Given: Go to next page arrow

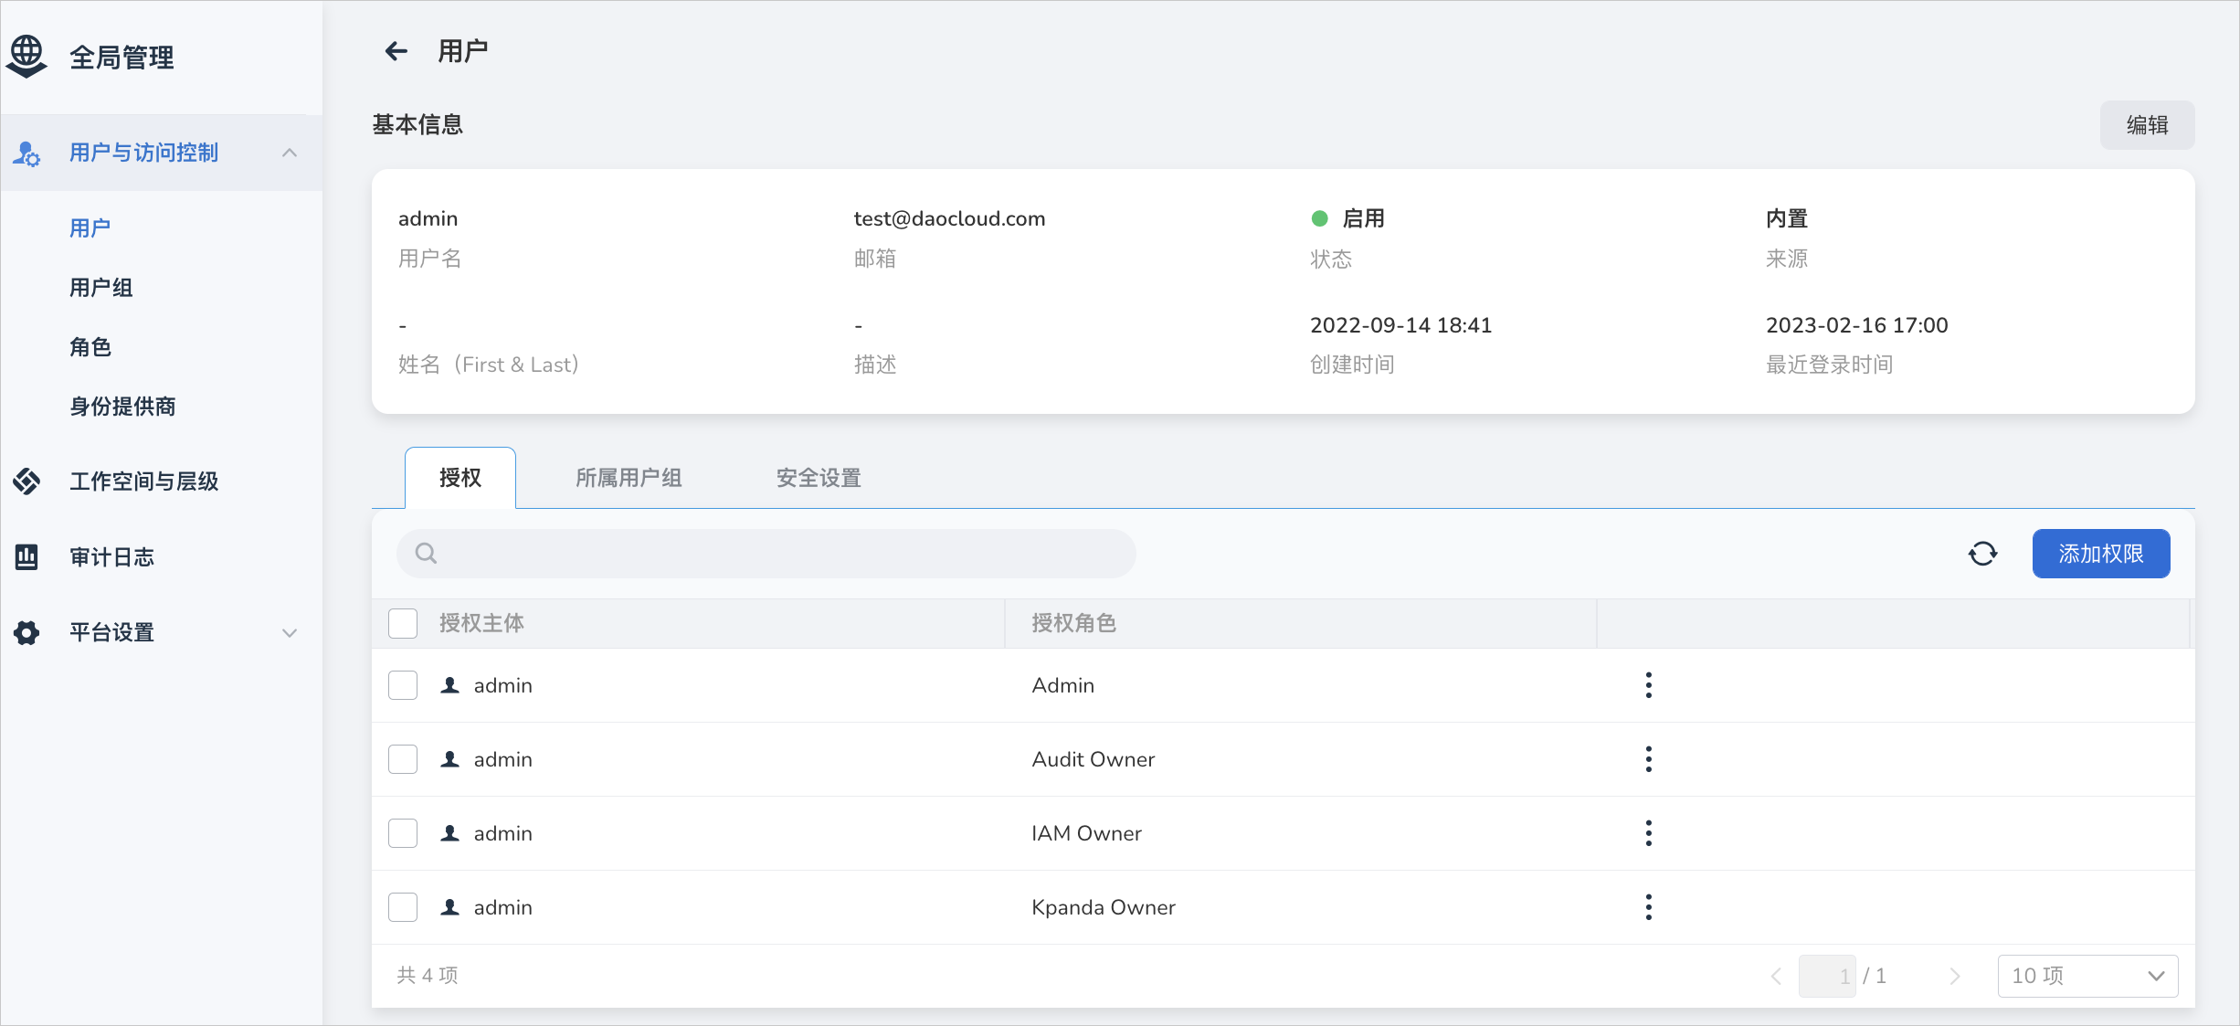Looking at the screenshot, I should [x=1955, y=976].
